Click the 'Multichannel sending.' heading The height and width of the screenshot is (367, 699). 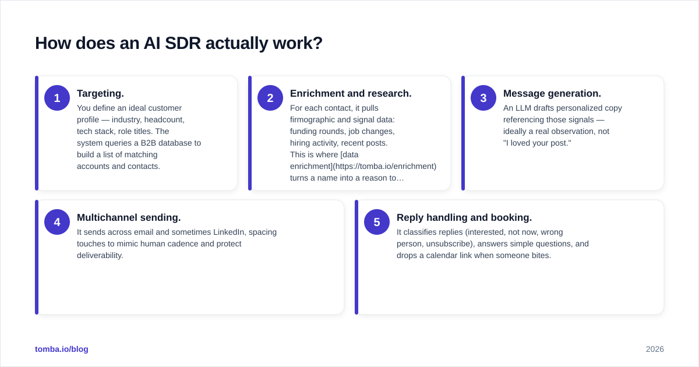coord(129,217)
